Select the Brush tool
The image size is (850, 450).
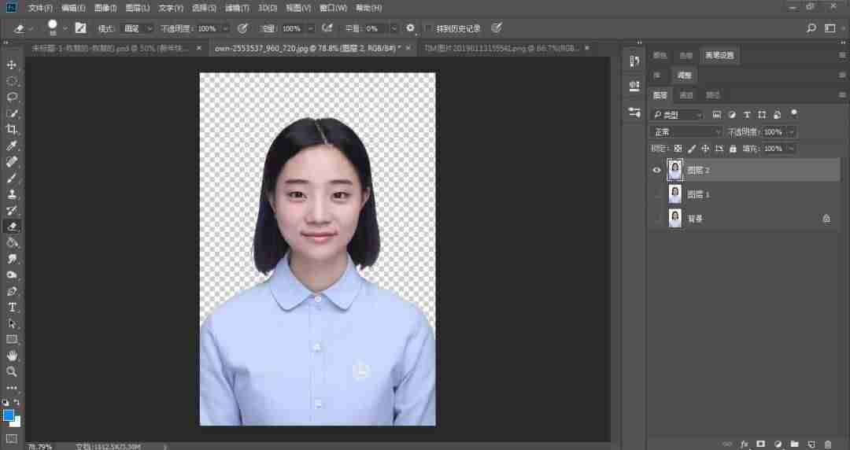(11, 178)
